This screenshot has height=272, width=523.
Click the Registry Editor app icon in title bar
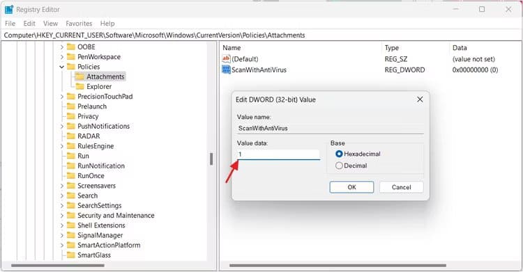(x=9, y=10)
